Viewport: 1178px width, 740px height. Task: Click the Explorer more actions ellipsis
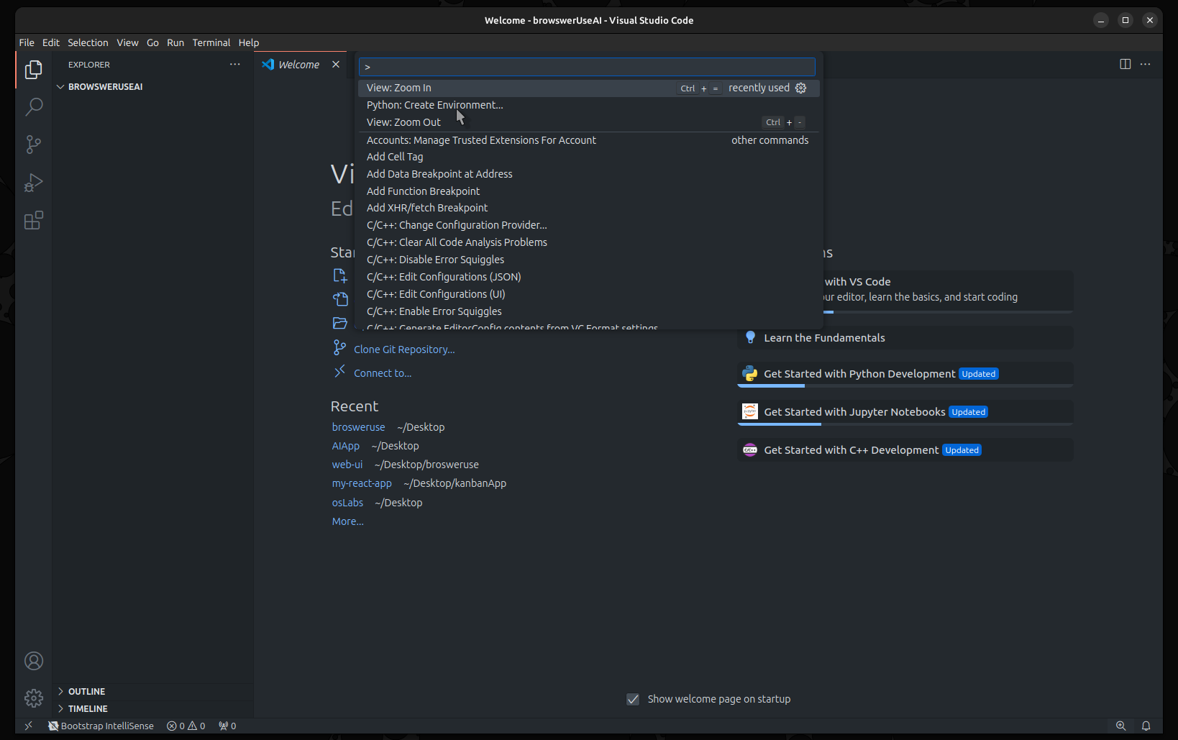tap(235, 65)
